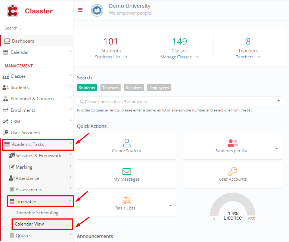Click the User Accounts key icon in sidebar
Screen dimensions: 289x242
pyautogui.click(x=6, y=132)
